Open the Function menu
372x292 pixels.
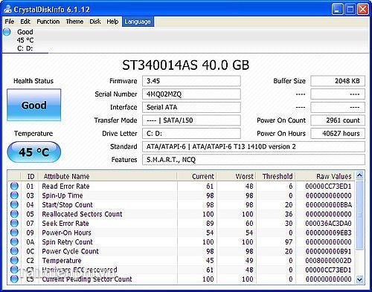pos(48,22)
